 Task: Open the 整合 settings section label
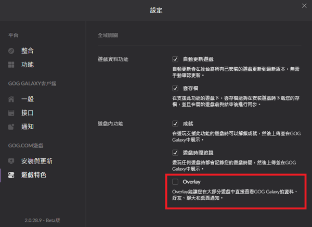28,51
